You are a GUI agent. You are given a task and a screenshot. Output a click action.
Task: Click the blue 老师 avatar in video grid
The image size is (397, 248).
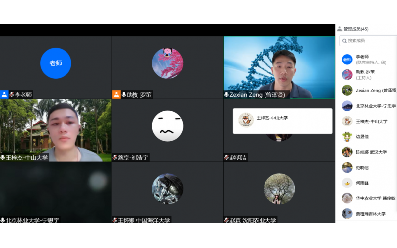(56, 63)
